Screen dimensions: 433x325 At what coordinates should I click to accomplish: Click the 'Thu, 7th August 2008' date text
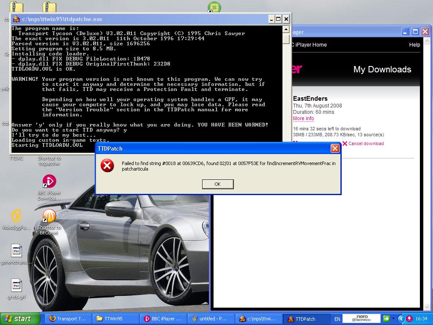pyautogui.click(x=318, y=105)
